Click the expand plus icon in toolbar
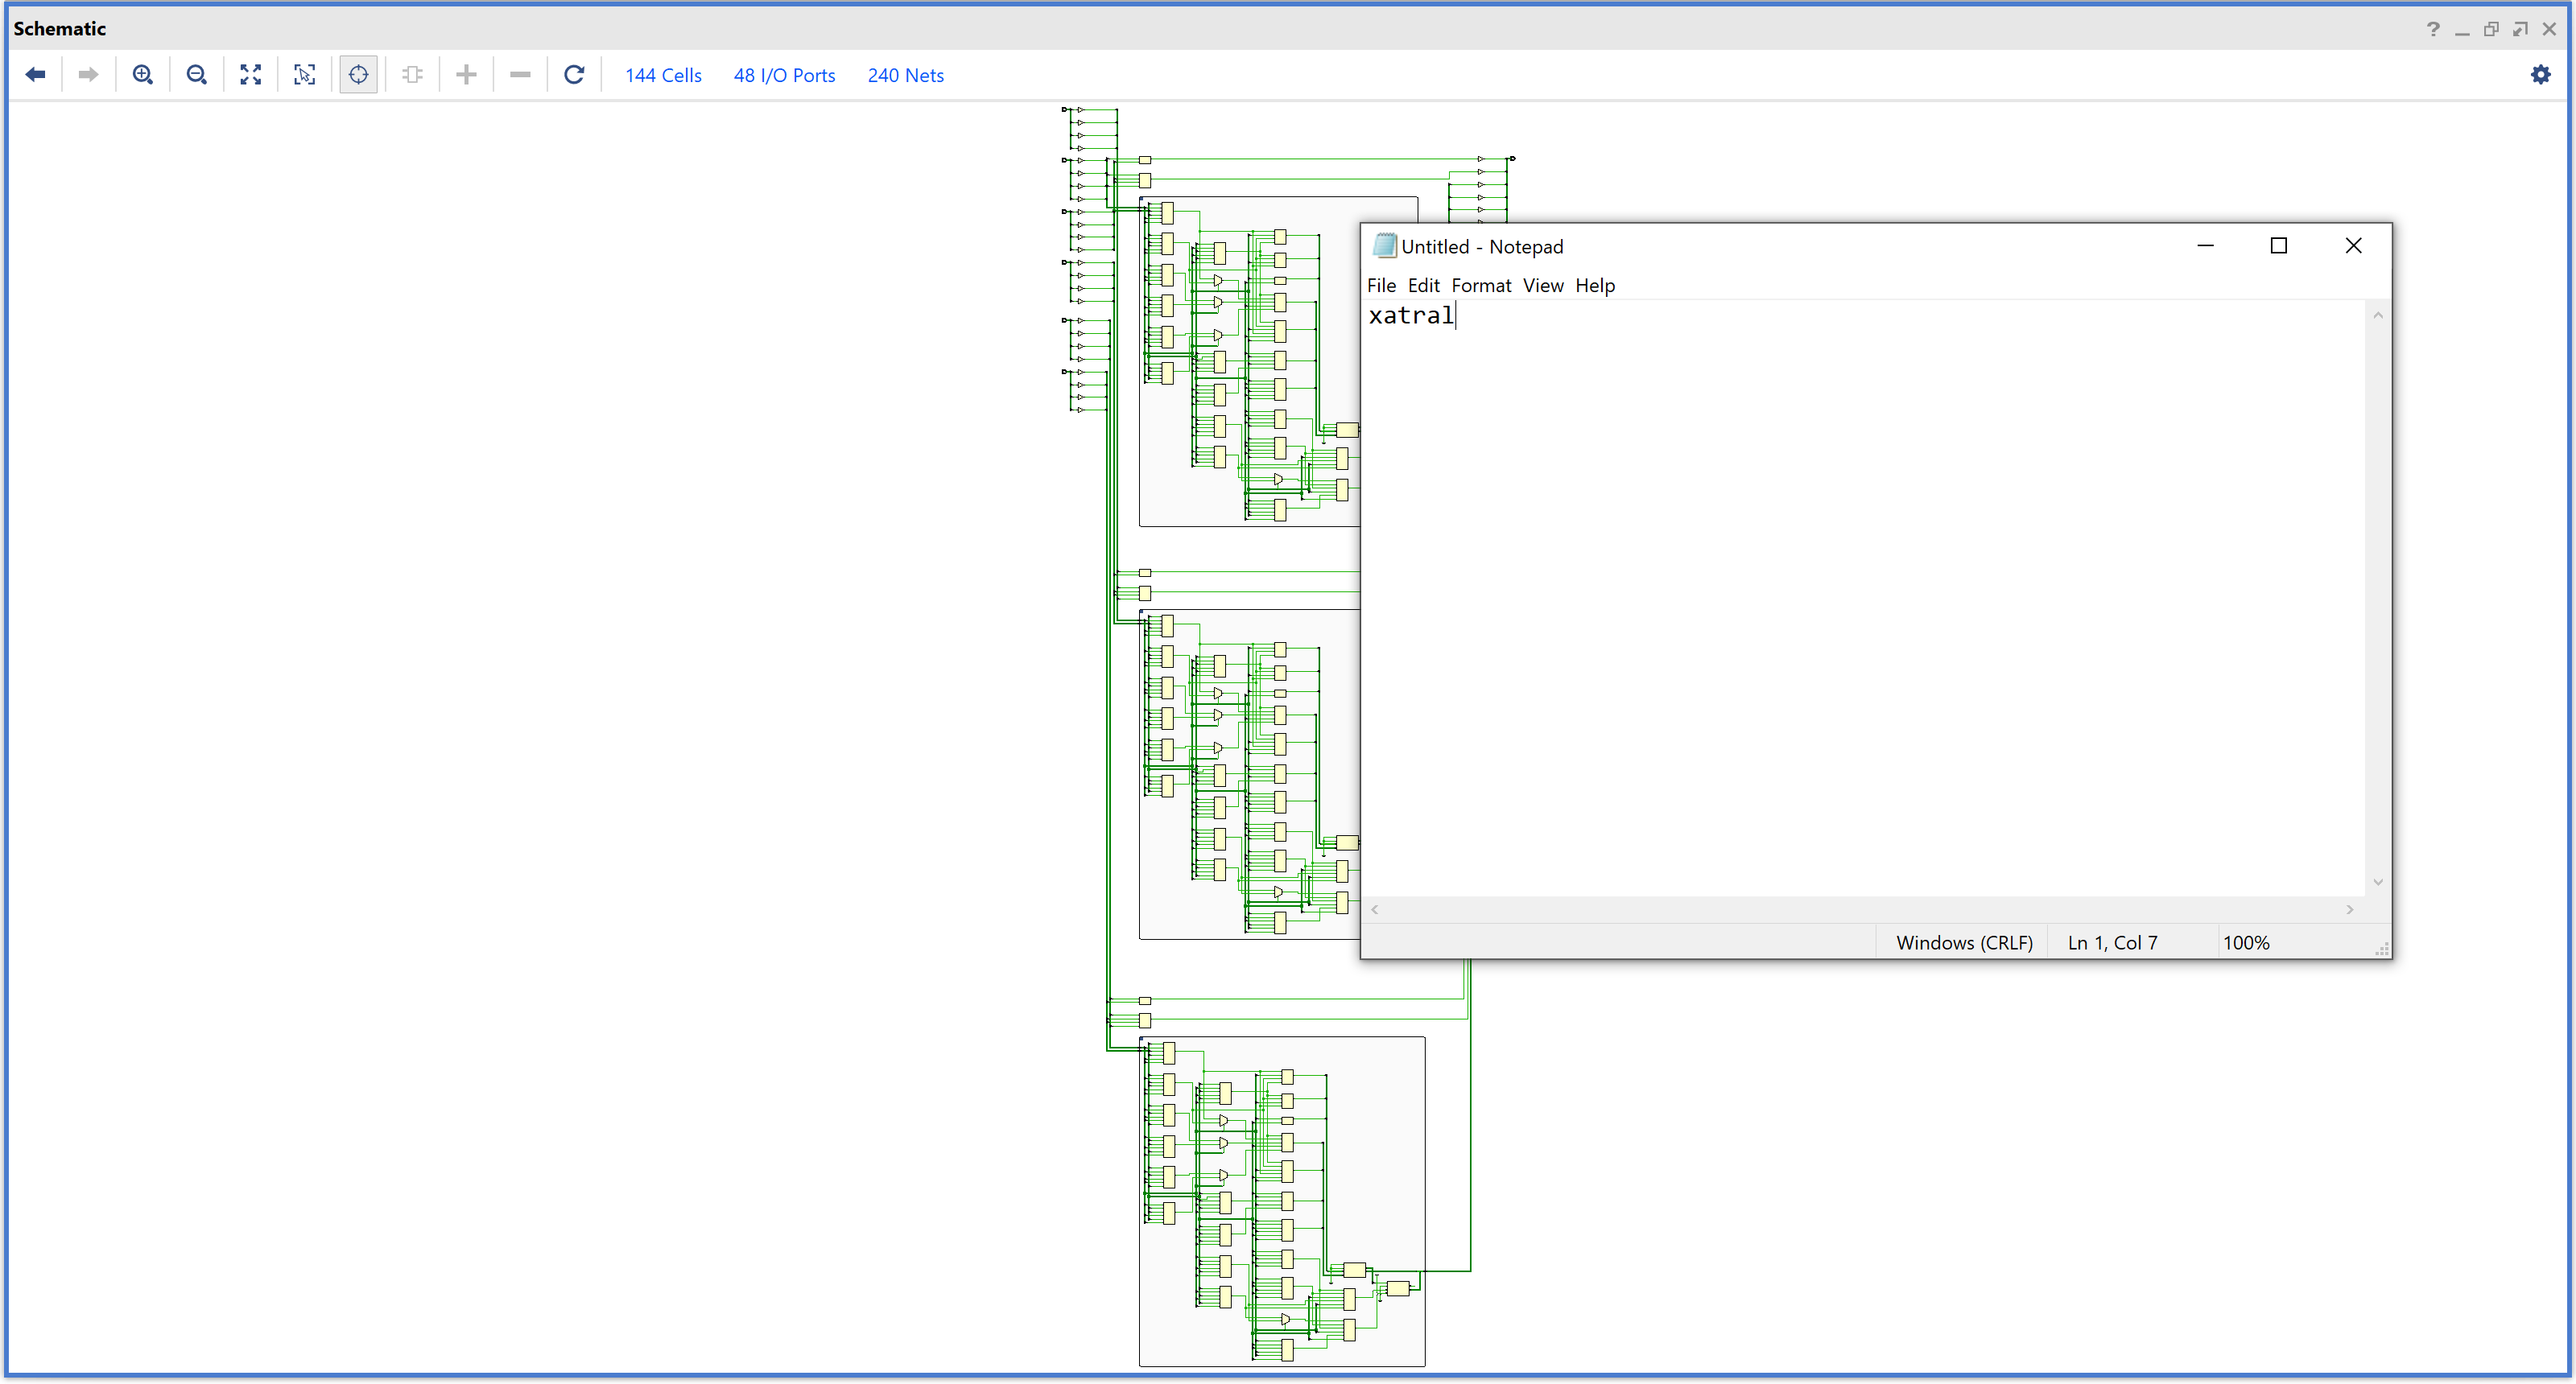 coord(466,75)
